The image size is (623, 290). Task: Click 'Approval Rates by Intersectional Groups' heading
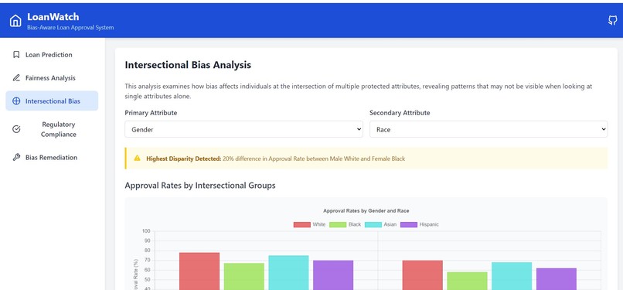[x=200, y=186]
